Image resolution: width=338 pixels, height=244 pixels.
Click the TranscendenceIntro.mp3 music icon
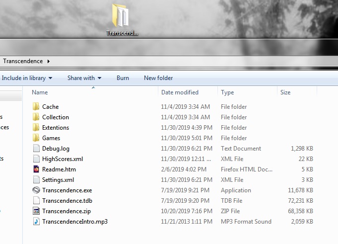click(36, 221)
